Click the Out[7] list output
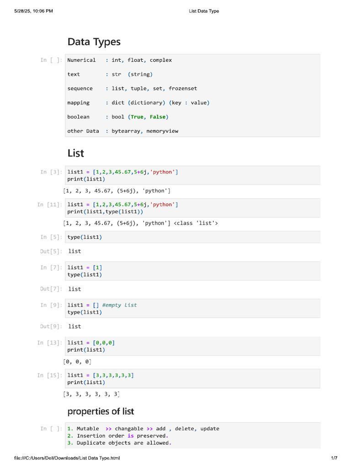This screenshot has width=351, height=468. [x=74, y=289]
